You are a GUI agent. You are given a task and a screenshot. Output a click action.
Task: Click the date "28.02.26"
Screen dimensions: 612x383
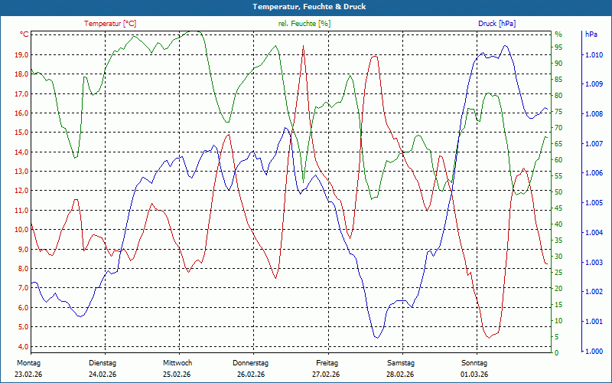[400, 375]
